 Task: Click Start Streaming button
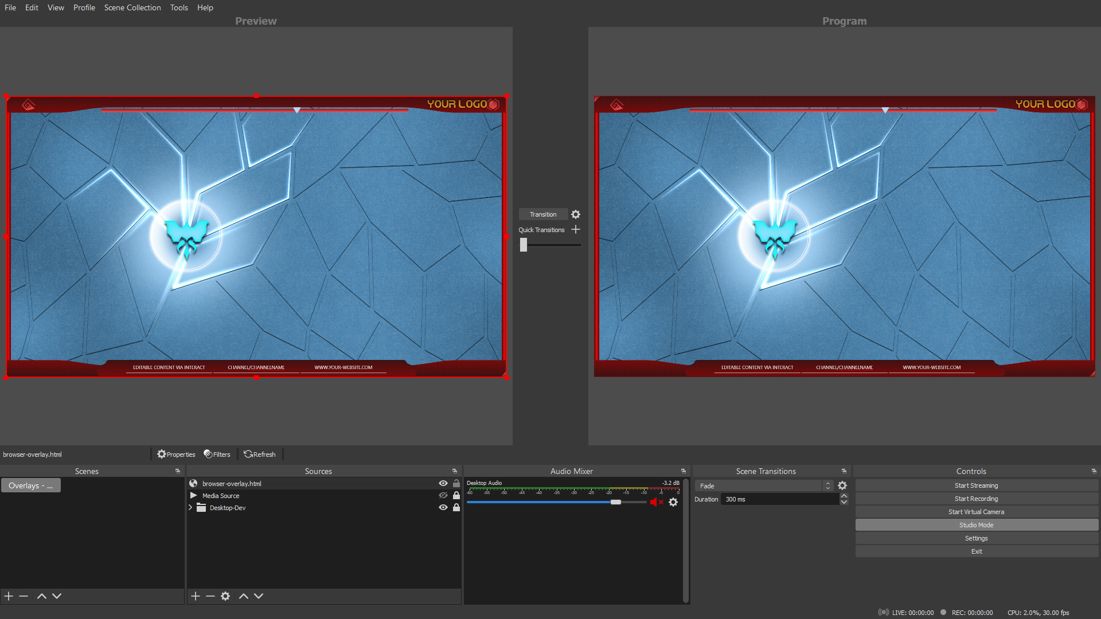point(976,485)
